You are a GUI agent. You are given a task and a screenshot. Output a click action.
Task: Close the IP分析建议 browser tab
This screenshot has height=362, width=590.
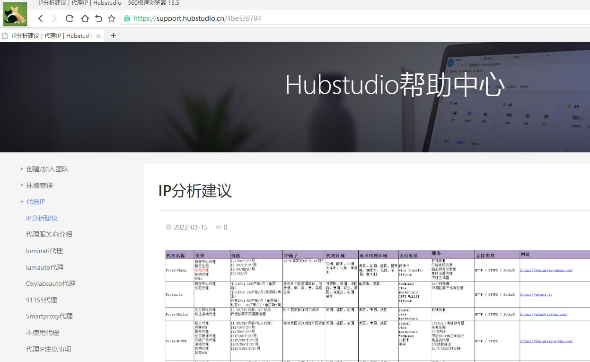click(x=98, y=36)
